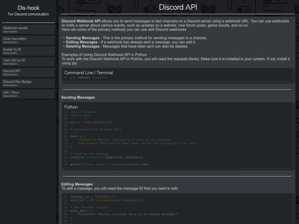Viewport: 299px width, 224px height.
Task: Click the 'Editing Messages' section heading
Action: coord(77,184)
